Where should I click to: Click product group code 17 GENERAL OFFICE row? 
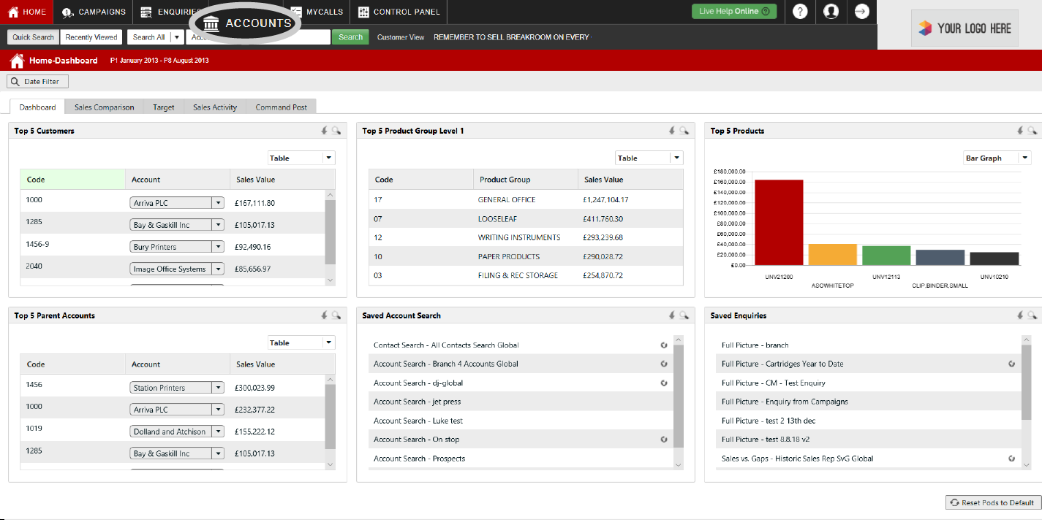click(526, 199)
